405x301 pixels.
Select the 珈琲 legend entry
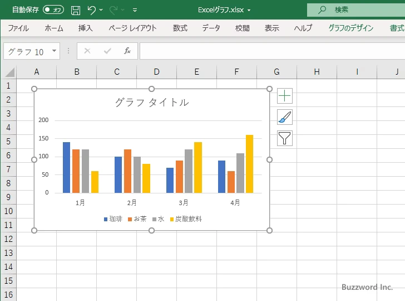click(113, 219)
